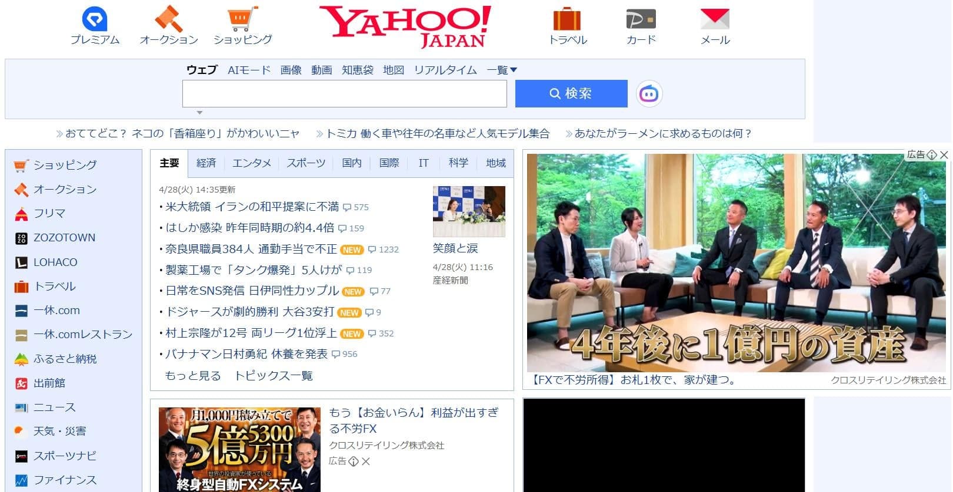The width and height of the screenshot is (953, 492).
Task: Open ファイナンス in the sidebar
Action: (x=65, y=480)
